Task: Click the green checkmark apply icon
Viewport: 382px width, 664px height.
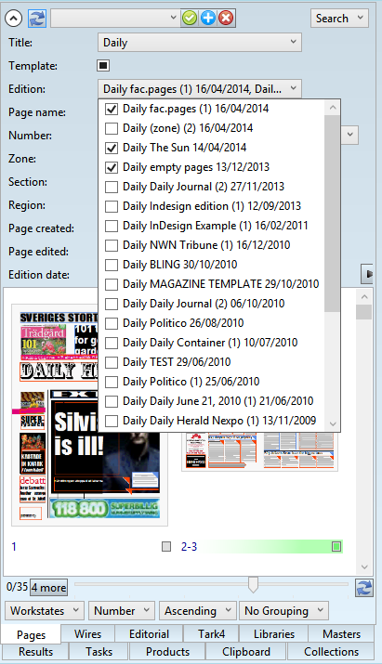Action: [x=189, y=19]
